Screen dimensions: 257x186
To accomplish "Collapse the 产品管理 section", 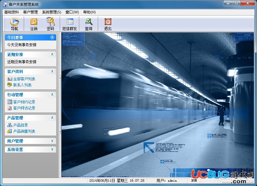I will pos(52,118).
